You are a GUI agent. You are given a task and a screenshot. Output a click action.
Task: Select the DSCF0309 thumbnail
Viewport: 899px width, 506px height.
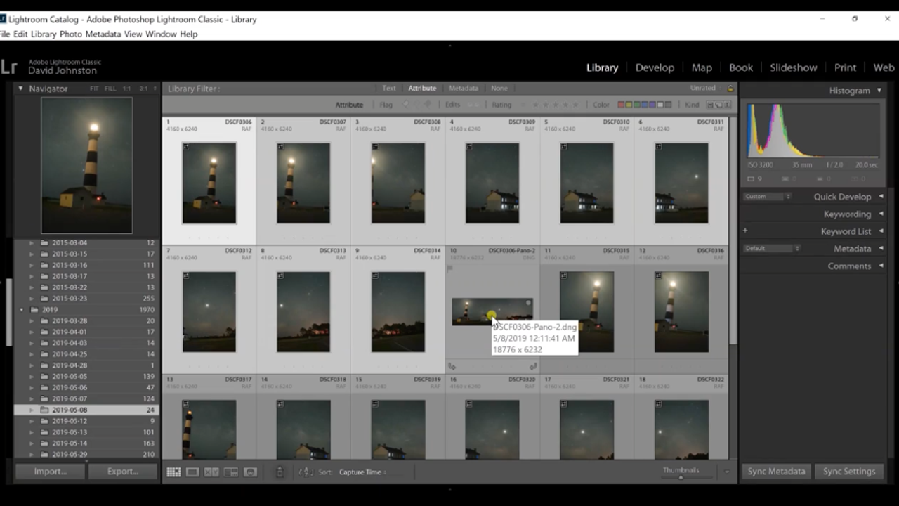pyautogui.click(x=492, y=183)
